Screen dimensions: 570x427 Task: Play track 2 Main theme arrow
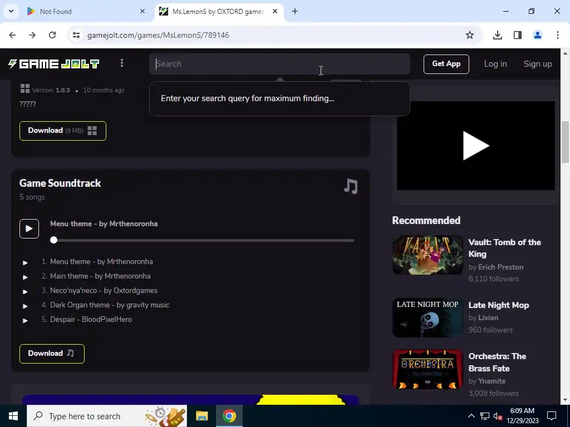25,277
